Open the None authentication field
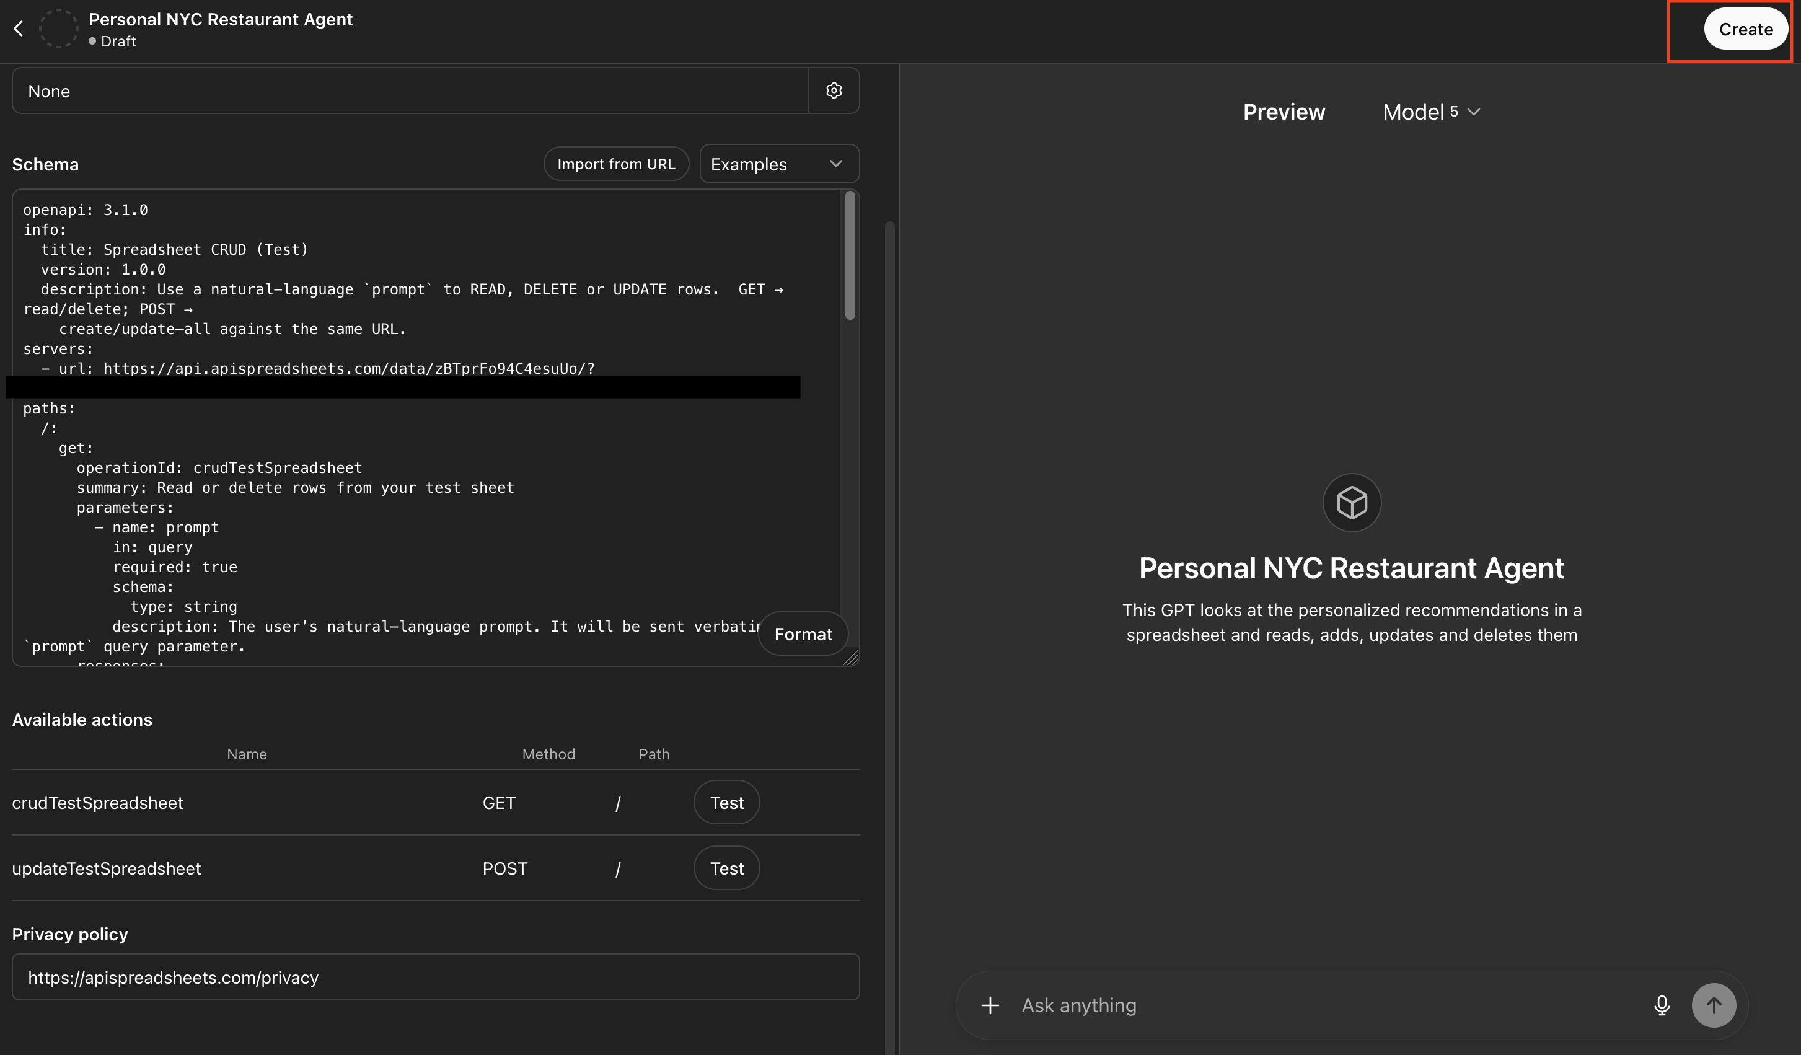1801x1055 pixels. pos(410,90)
